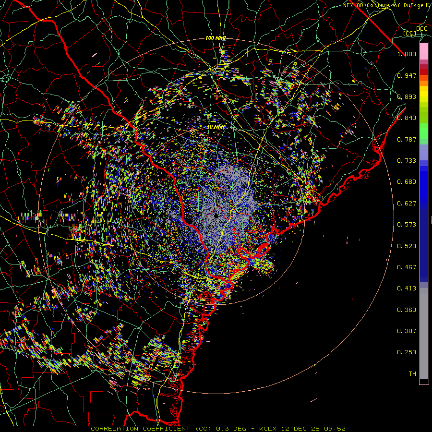This screenshot has height=432, width=432.
Task: Click the TH threshold label
Action: 412,374
